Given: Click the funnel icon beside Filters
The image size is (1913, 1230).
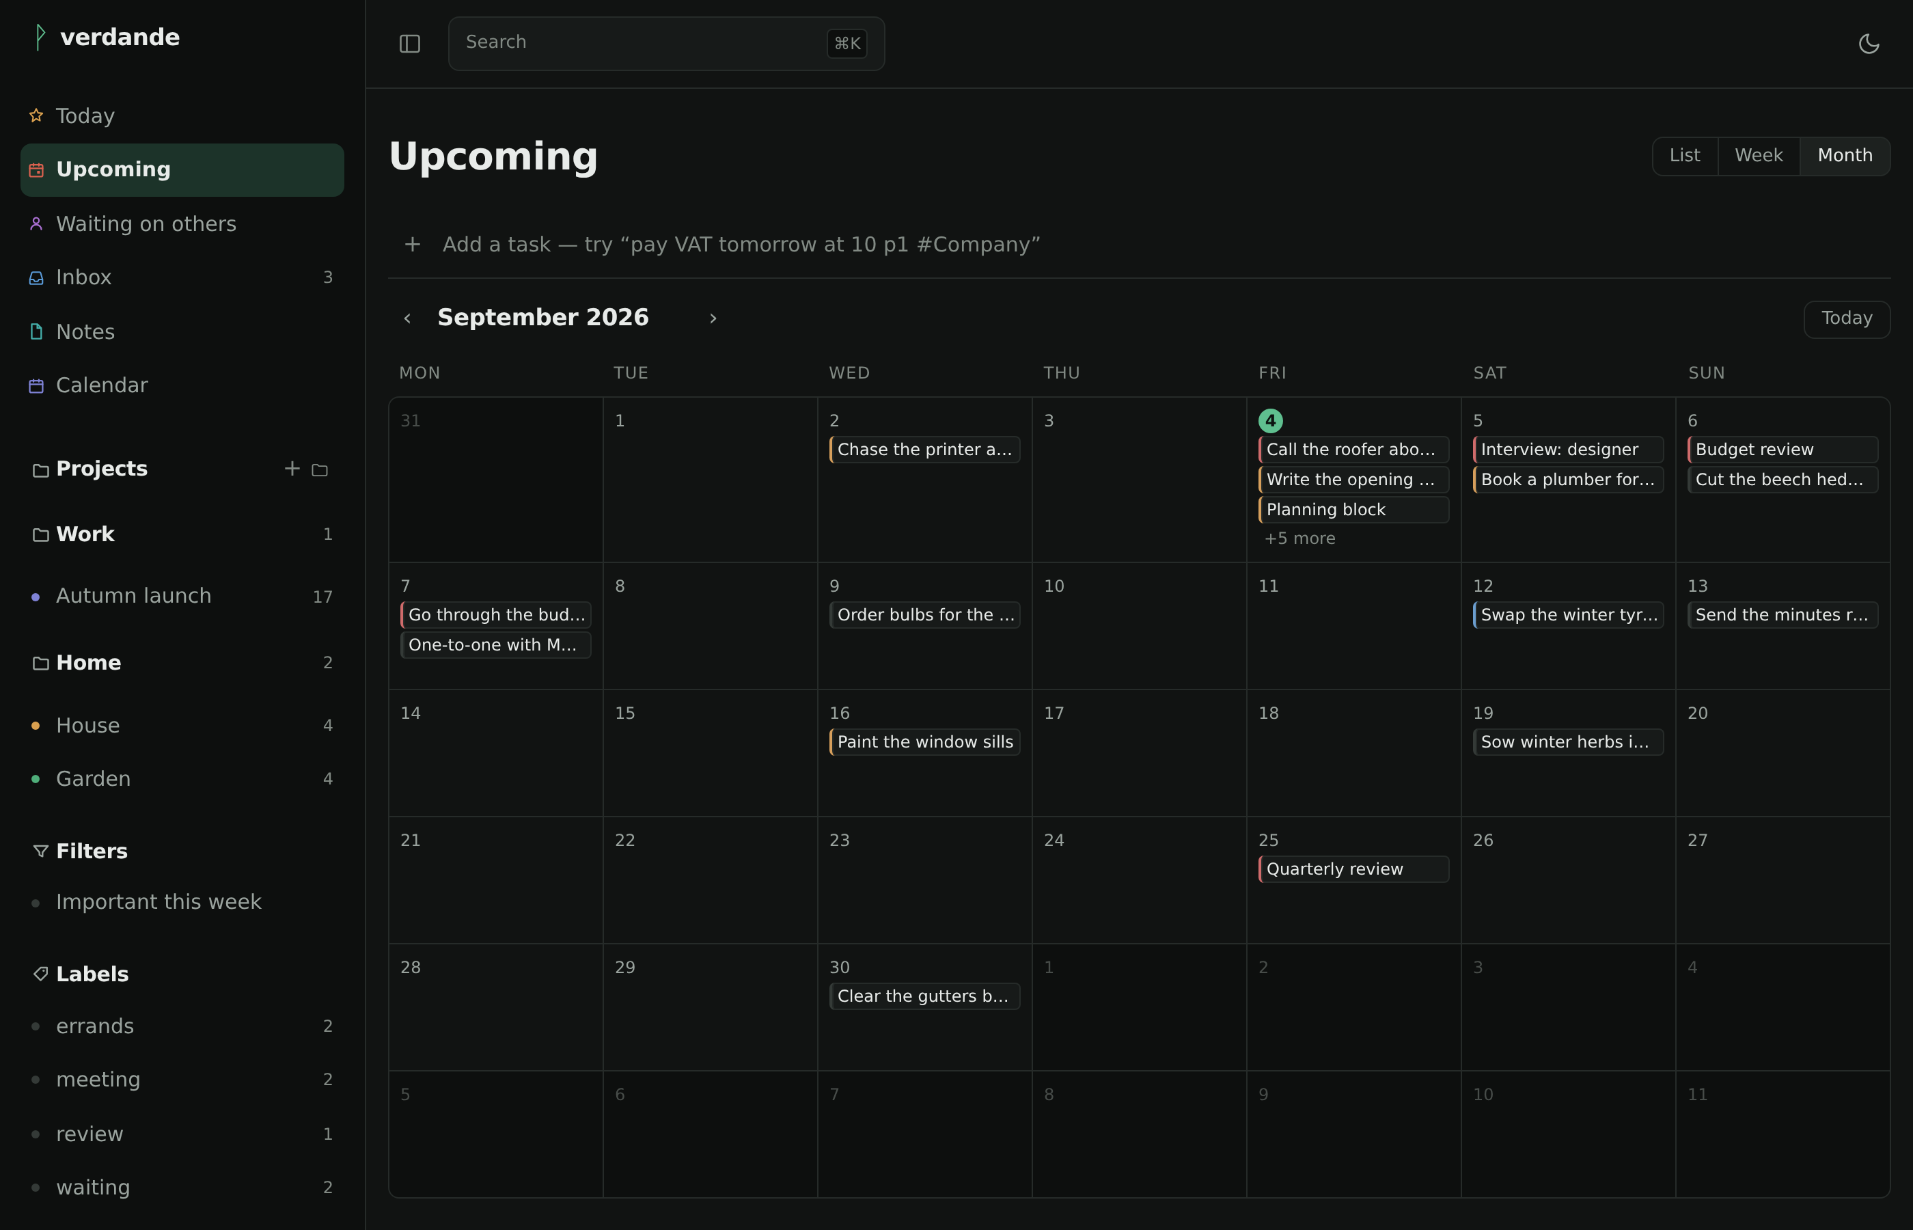Looking at the screenshot, I should 40,851.
